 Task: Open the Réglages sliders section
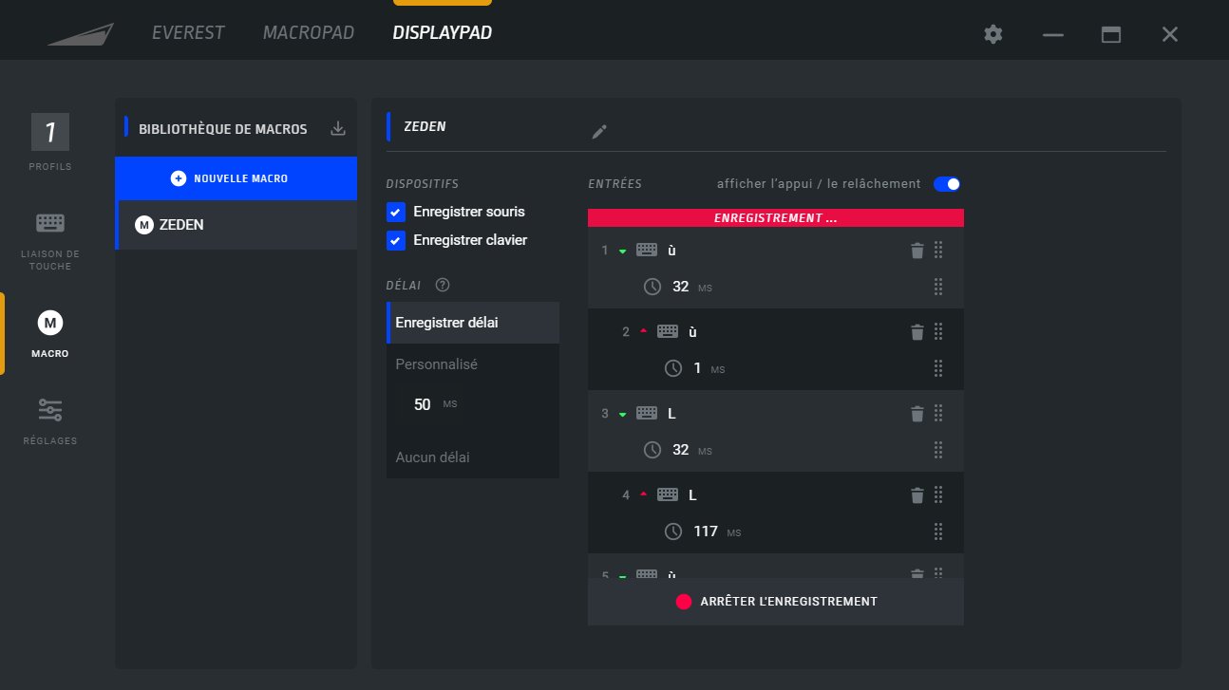[x=50, y=421]
